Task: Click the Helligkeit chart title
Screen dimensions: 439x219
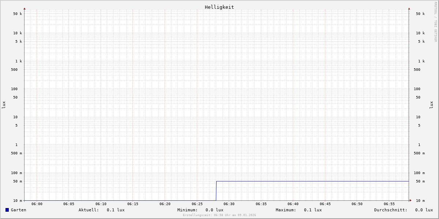Action: [219, 7]
